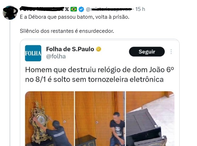Open the Folha de S.Paulo account name
Viewport: 197px width, 146px height.
[x=70, y=49]
